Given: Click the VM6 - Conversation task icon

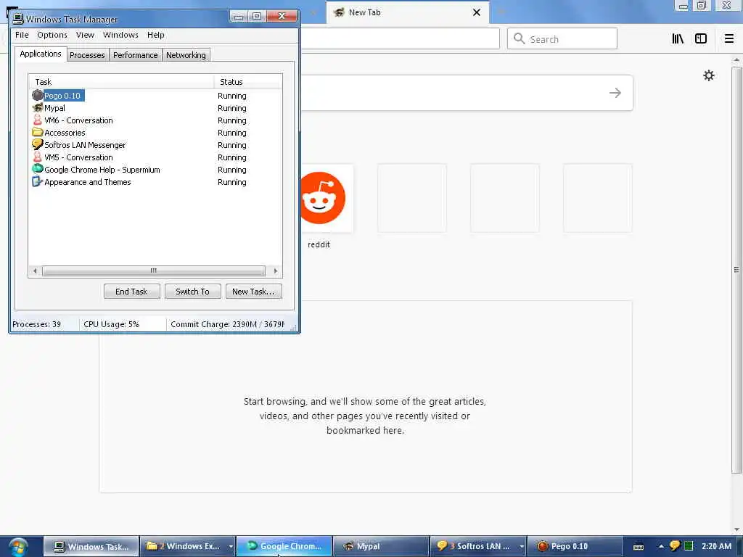Looking at the screenshot, I should [38, 120].
